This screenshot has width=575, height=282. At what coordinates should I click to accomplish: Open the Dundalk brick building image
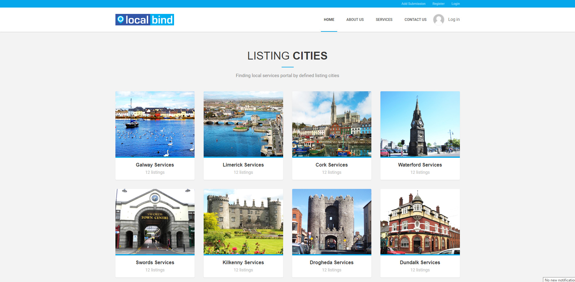(420, 222)
